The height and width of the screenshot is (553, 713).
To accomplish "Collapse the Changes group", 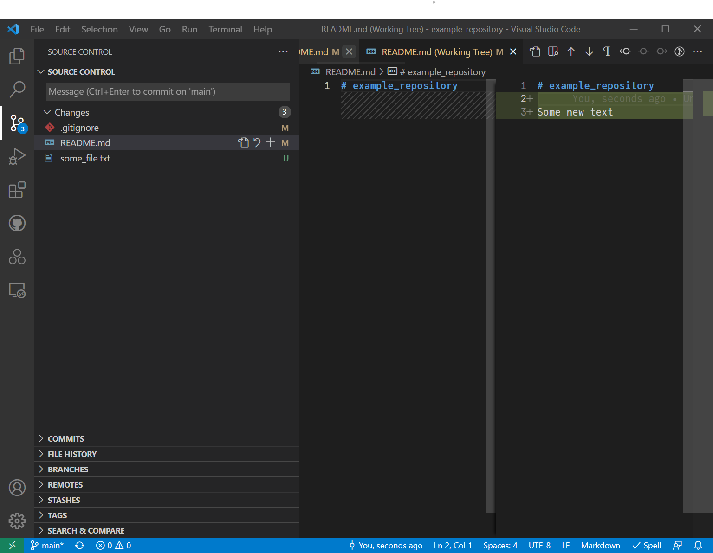I will click(x=47, y=112).
